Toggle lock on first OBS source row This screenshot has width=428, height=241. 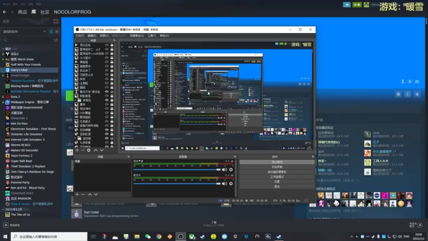tap(112, 45)
